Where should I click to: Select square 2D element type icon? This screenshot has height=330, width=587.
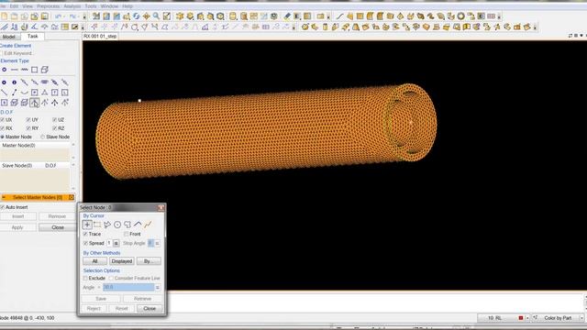35,70
